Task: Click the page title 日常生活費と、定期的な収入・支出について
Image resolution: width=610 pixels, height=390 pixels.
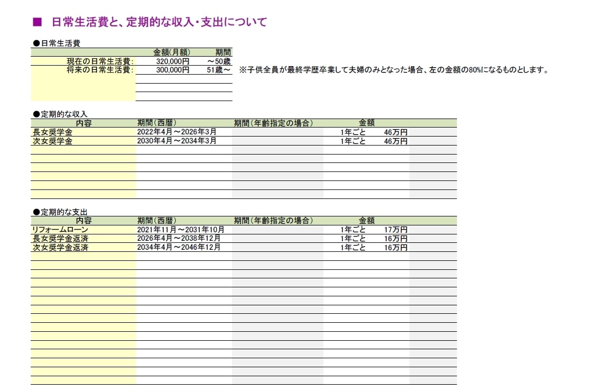Action: point(159,22)
